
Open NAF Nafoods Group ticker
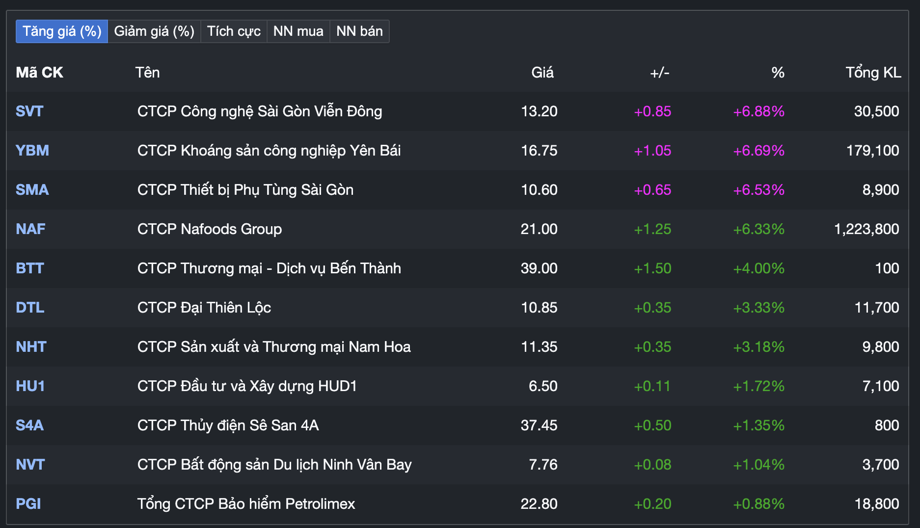click(x=29, y=229)
